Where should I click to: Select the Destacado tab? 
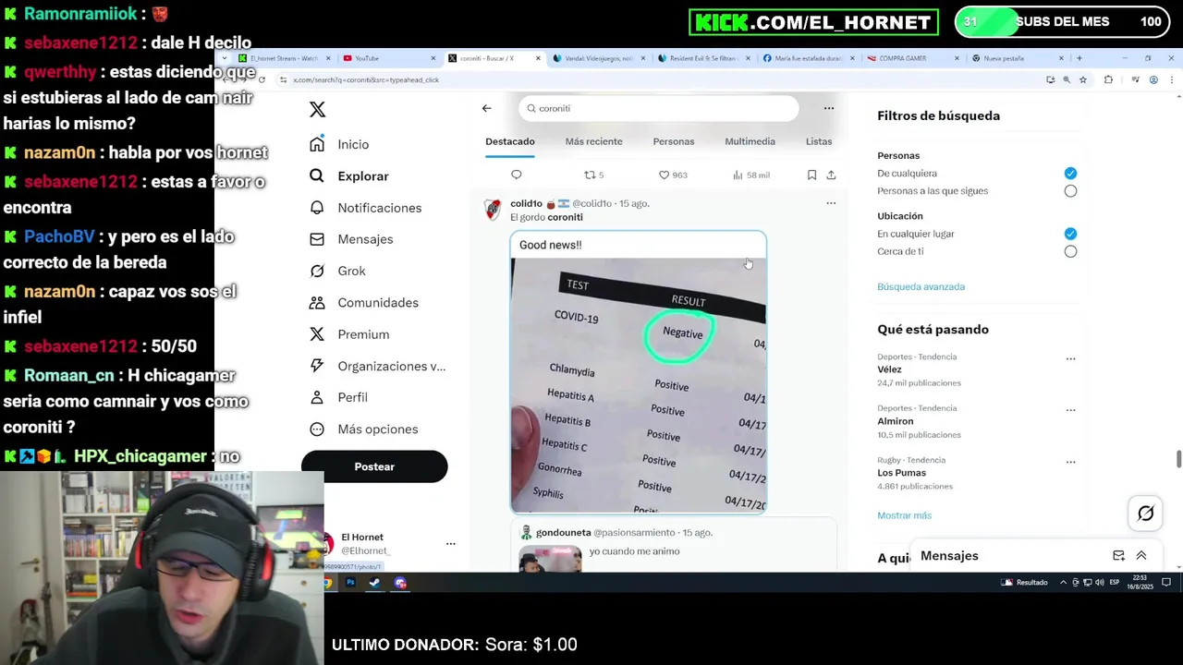(510, 141)
